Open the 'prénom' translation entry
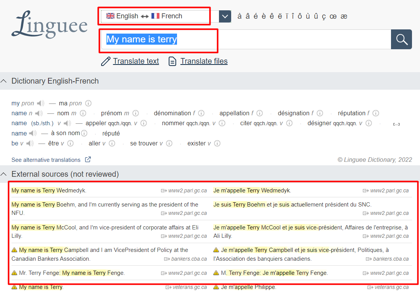The width and height of the screenshot is (420, 292). (112, 113)
